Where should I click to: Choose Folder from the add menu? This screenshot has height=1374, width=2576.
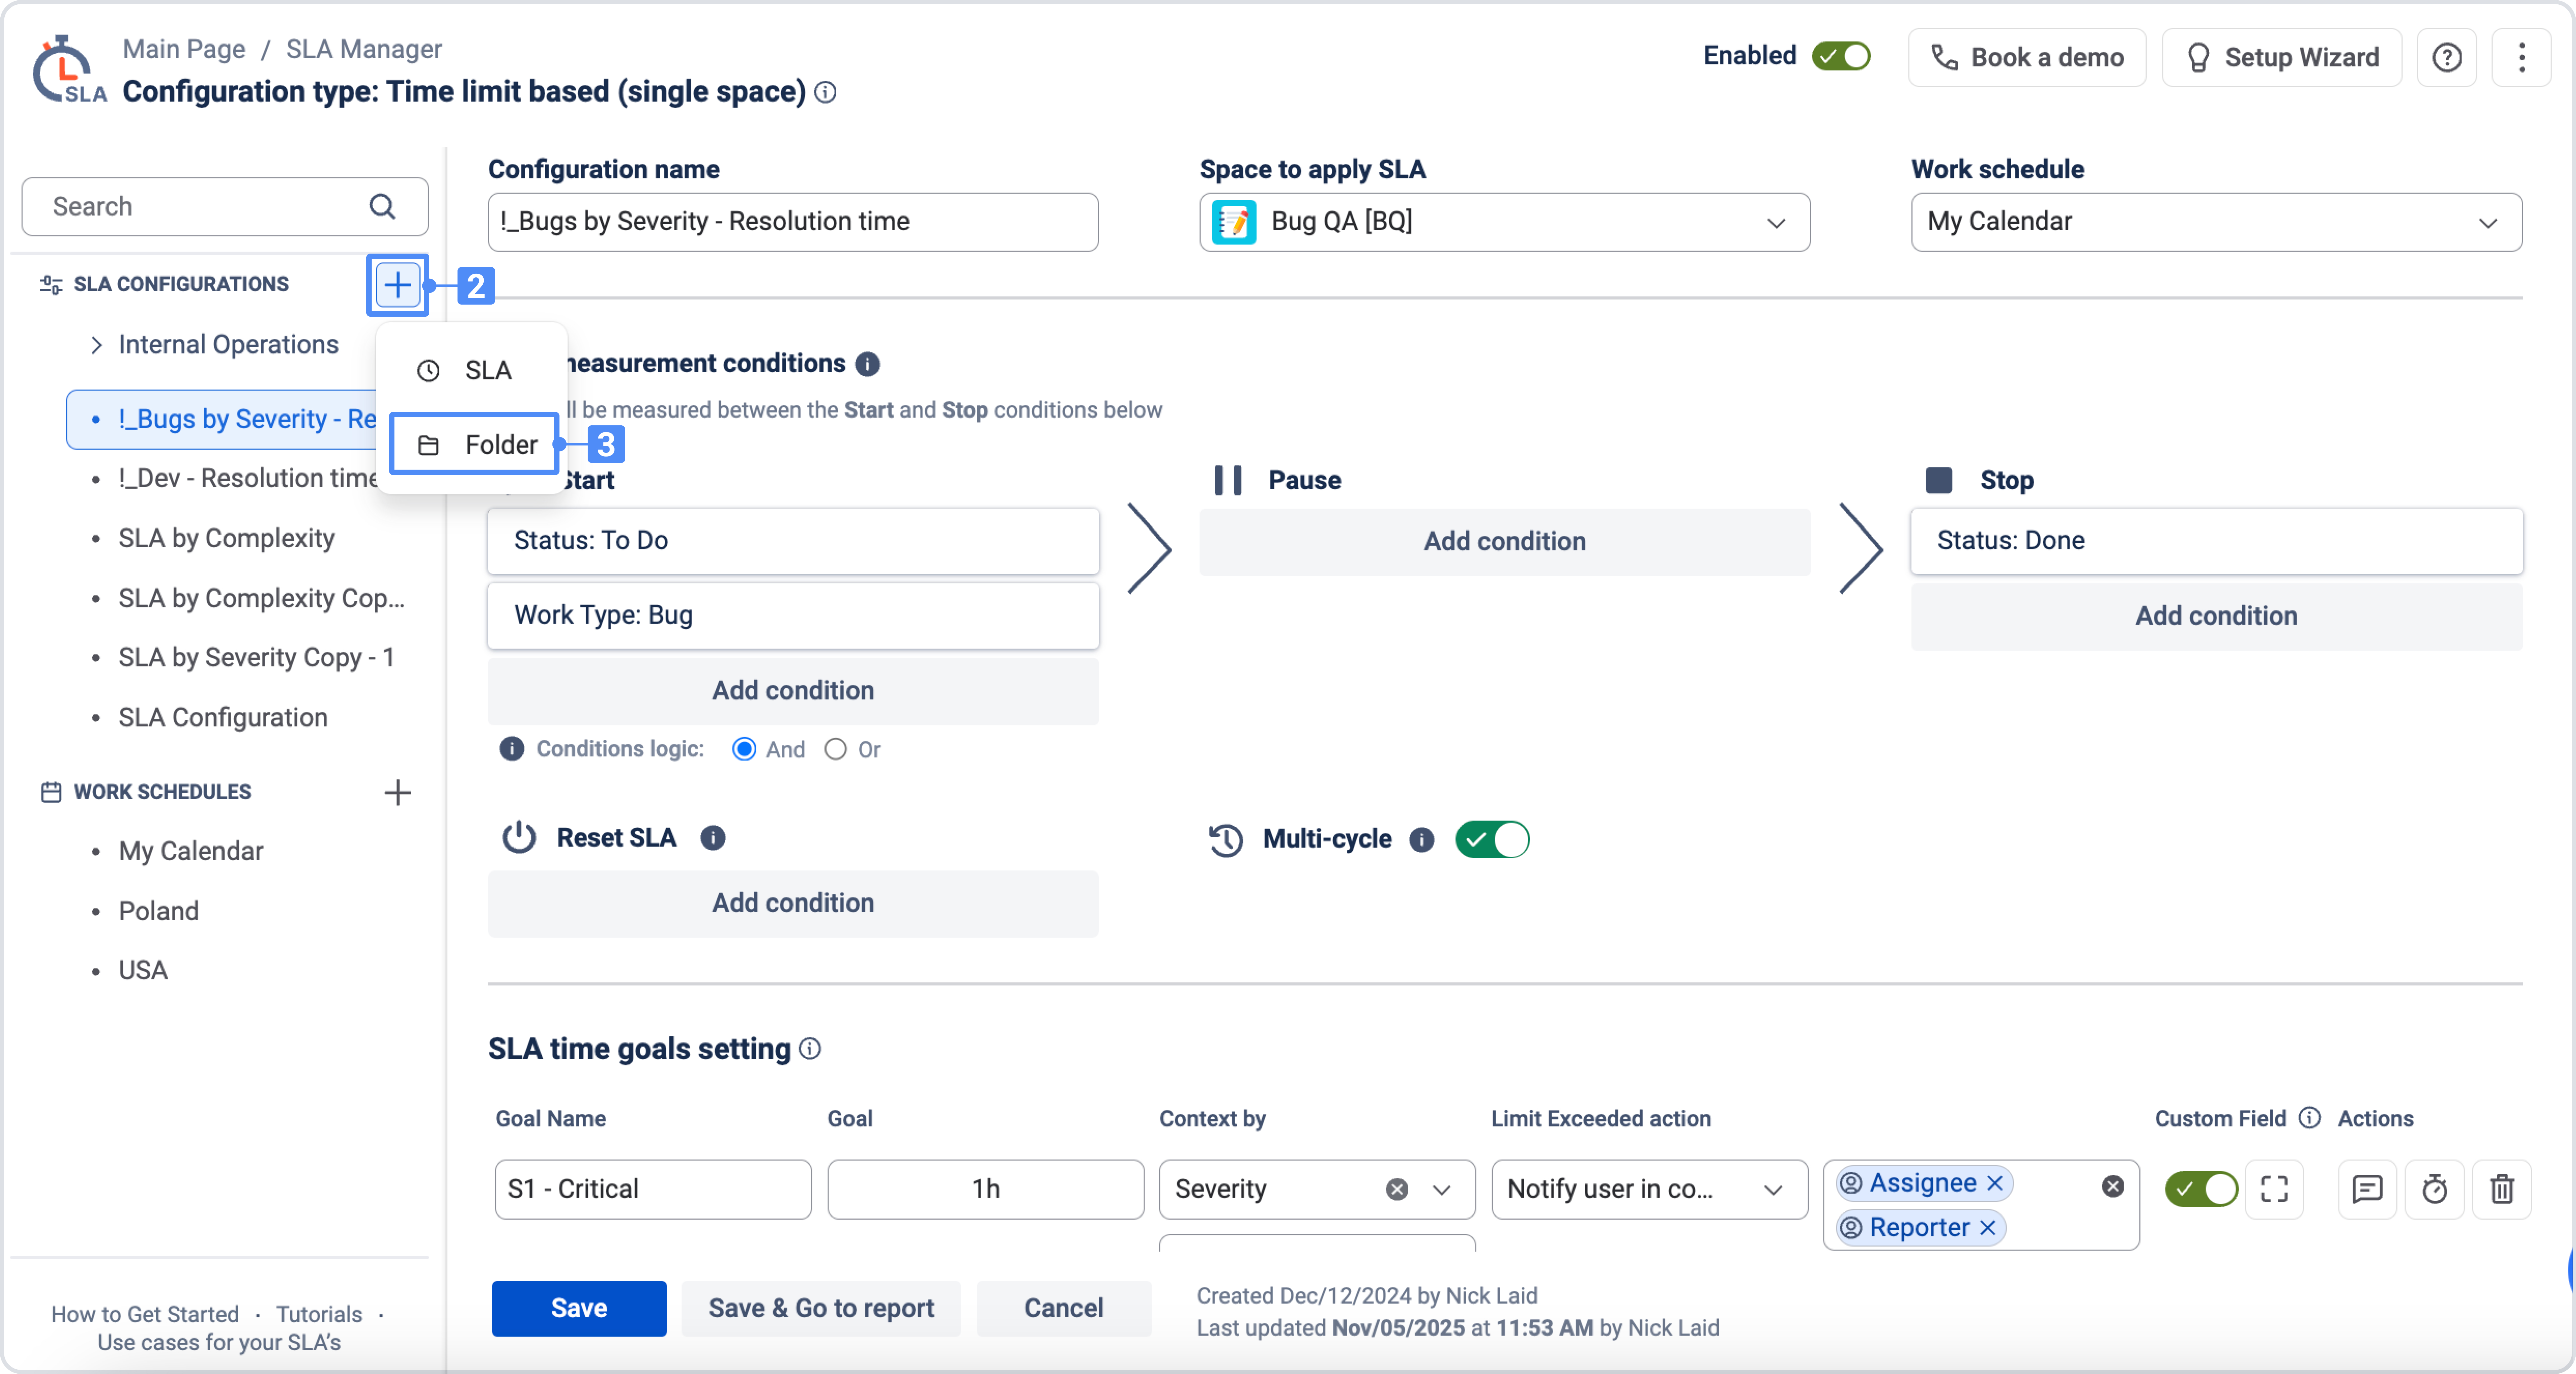(x=474, y=444)
